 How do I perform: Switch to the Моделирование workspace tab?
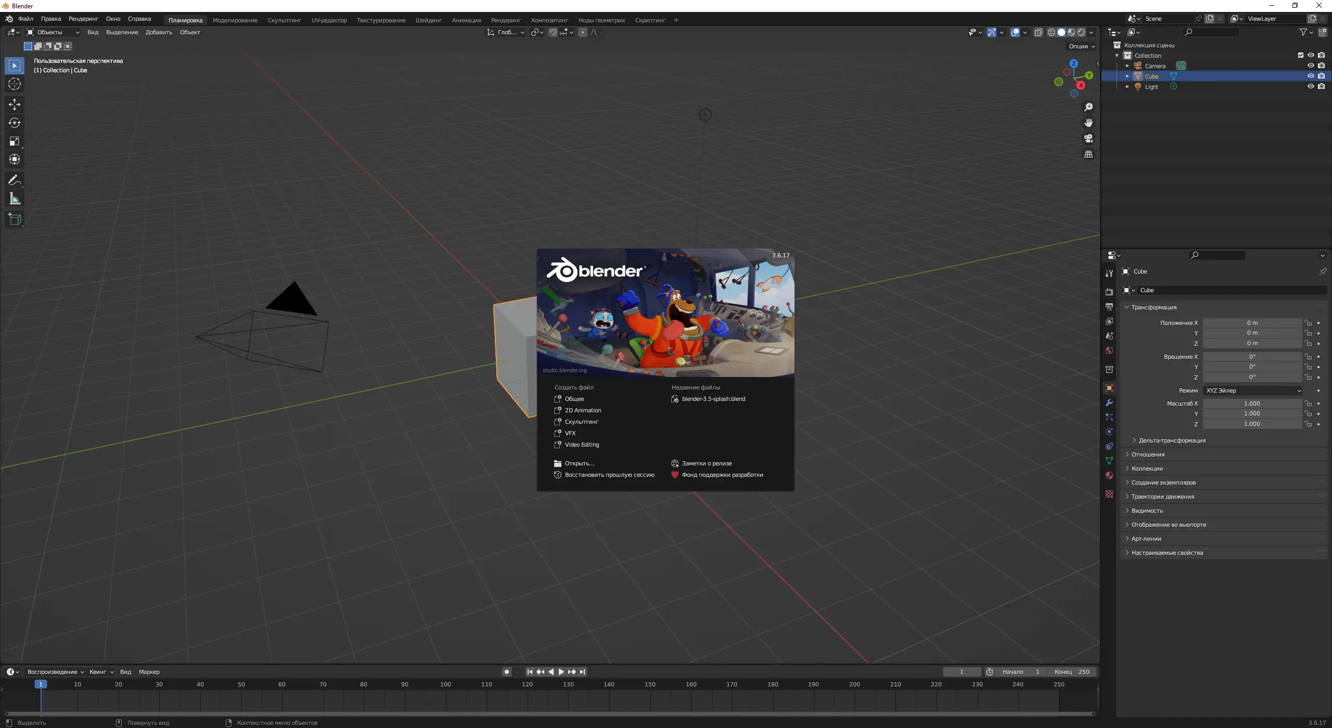[235, 20]
